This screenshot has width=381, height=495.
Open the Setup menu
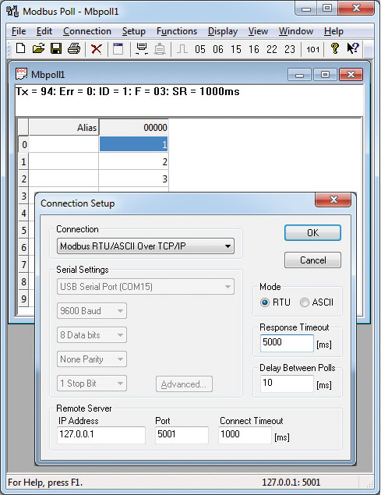click(x=134, y=31)
